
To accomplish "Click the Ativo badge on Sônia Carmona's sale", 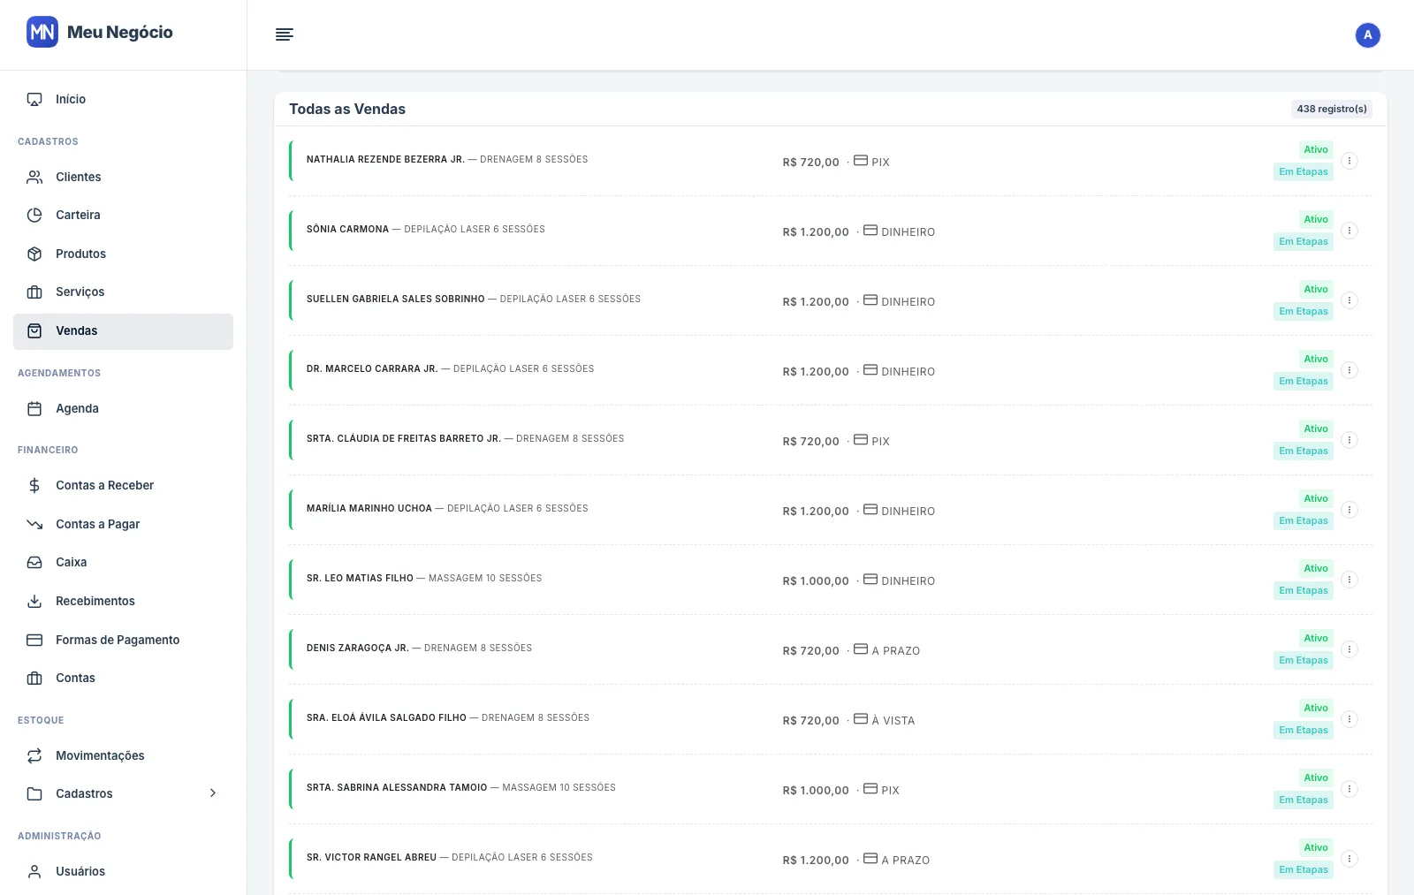I will click(x=1316, y=219).
